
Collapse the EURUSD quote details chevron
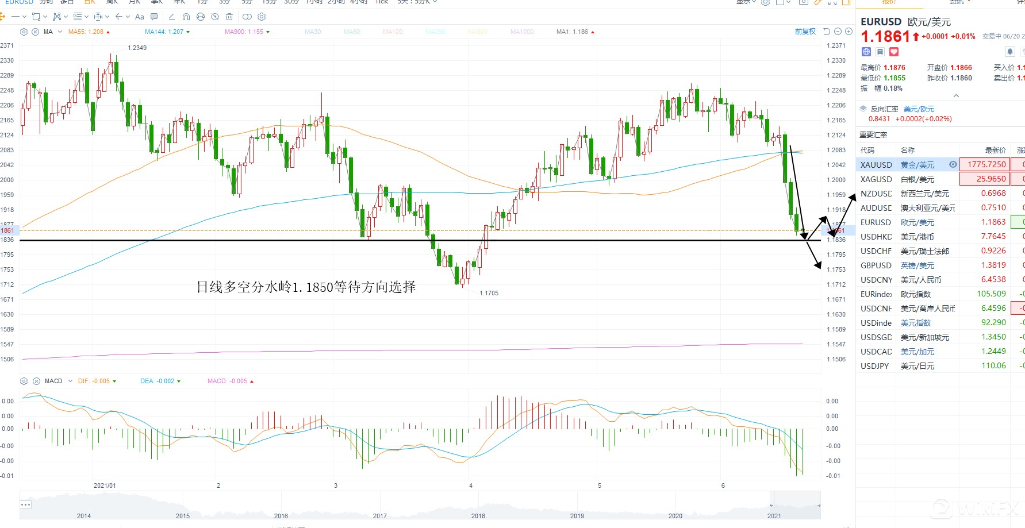click(x=955, y=96)
